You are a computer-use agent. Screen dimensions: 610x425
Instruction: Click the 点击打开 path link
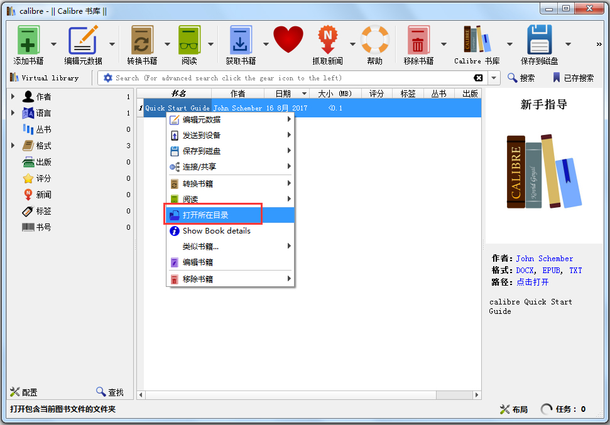[532, 282]
